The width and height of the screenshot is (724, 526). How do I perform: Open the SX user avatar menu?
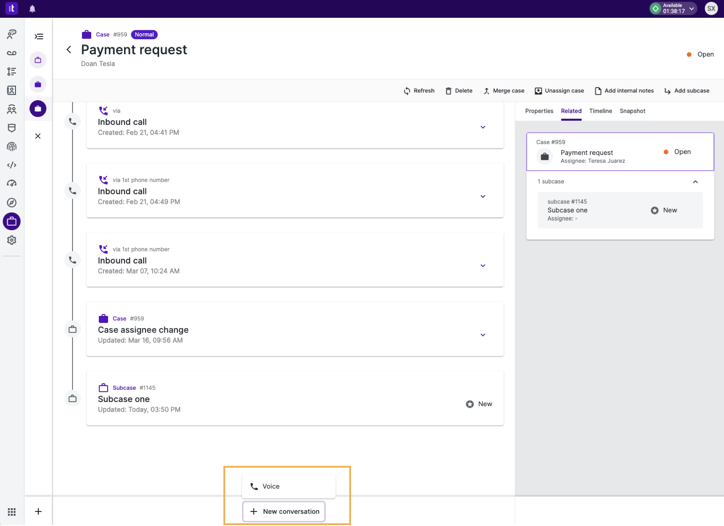click(711, 8)
